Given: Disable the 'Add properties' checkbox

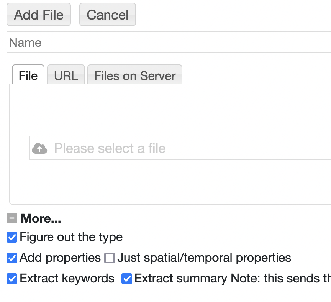Looking at the screenshot, I should [x=12, y=258].
